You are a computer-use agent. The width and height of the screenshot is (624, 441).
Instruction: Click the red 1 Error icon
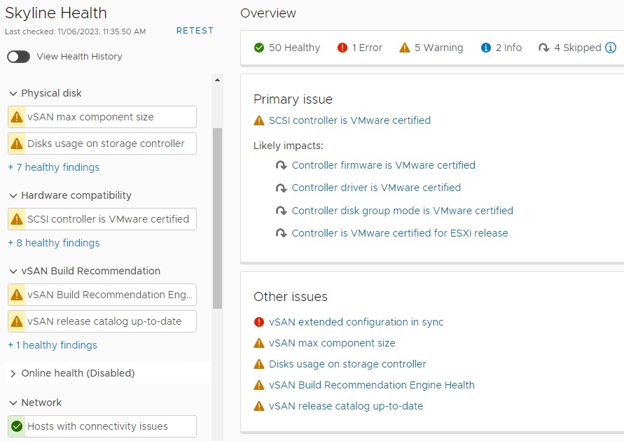(x=342, y=48)
